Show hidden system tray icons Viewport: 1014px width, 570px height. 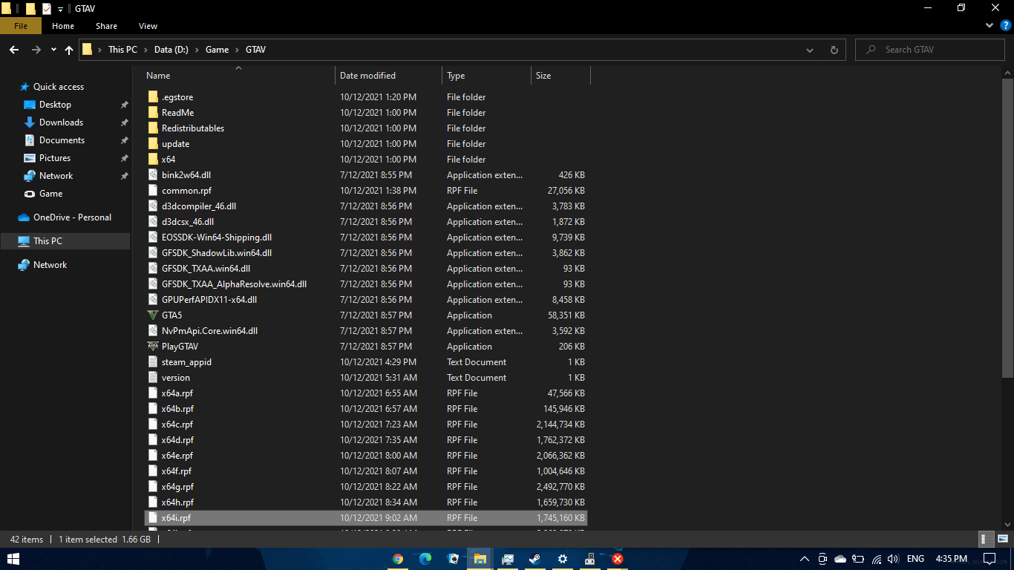(x=804, y=559)
